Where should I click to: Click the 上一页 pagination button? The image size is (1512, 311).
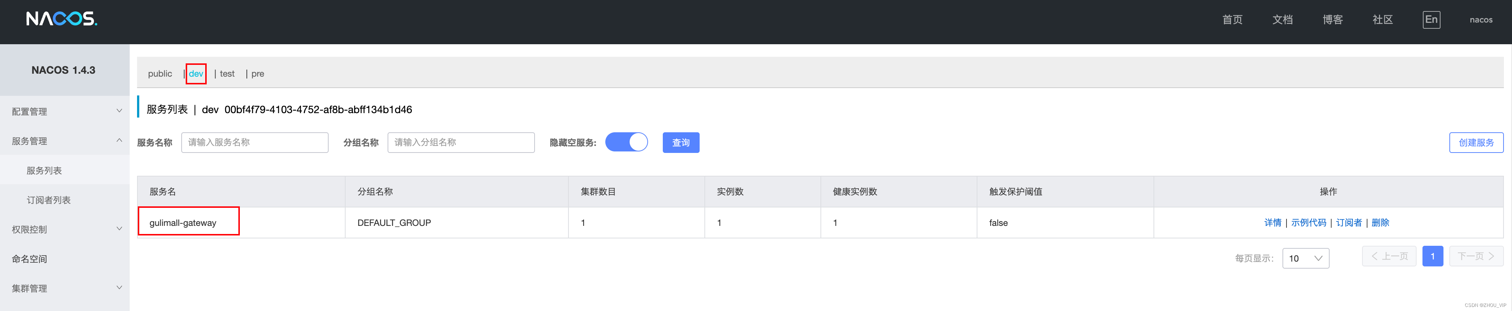1389,256
